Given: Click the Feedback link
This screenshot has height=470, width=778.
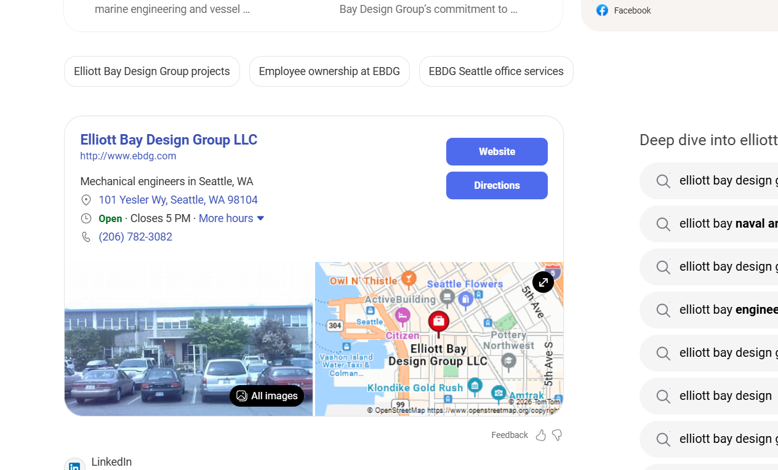Looking at the screenshot, I should (510, 435).
